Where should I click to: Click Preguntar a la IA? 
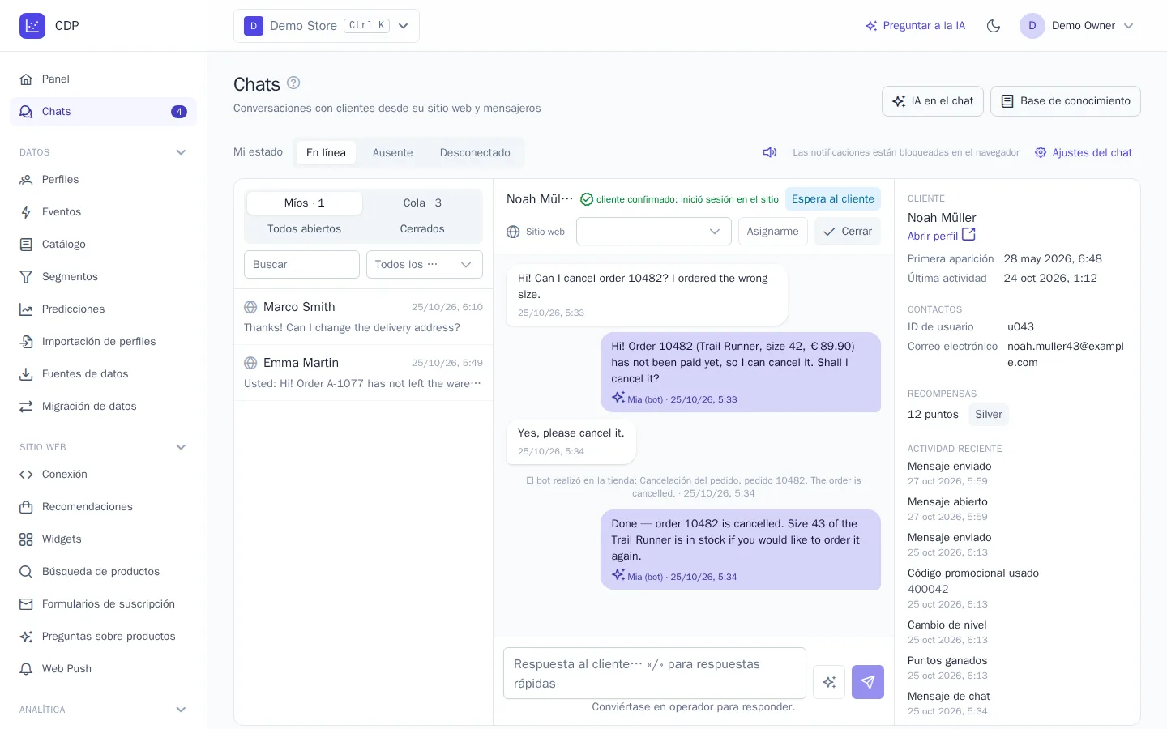point(915,26)
